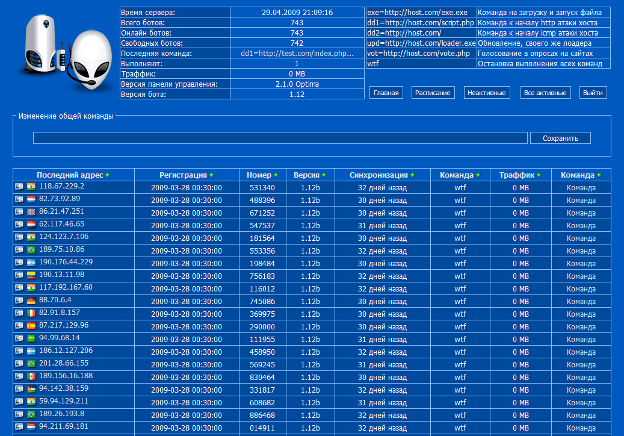Click the flag icon next to 190.176.44.229
Viewport: 624px width, 436px height.
(x=31, y=263)
